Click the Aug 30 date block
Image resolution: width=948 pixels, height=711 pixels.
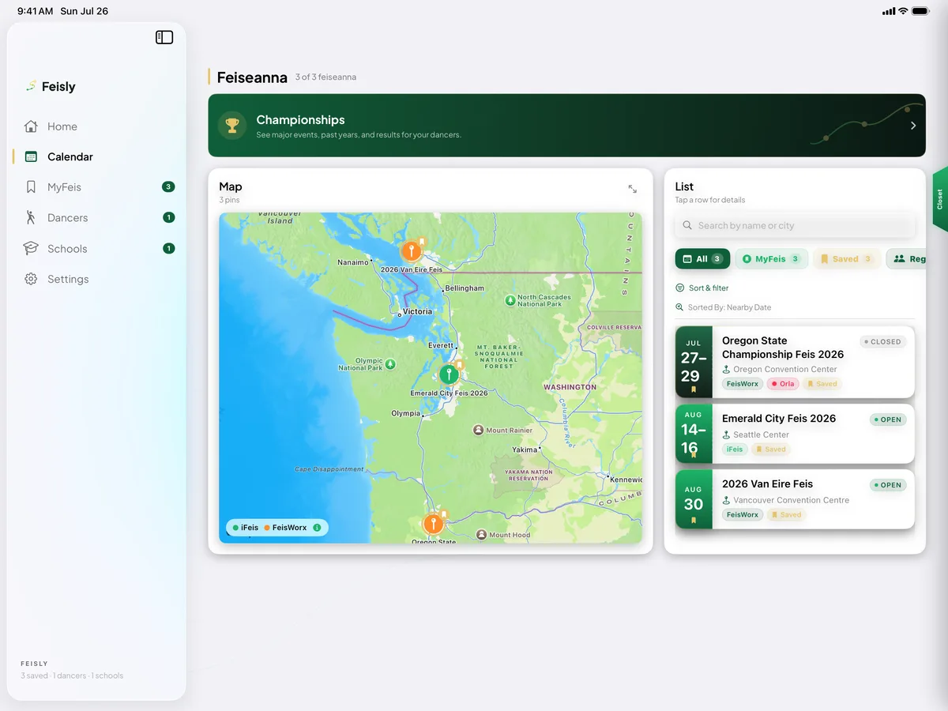(694, 499)
